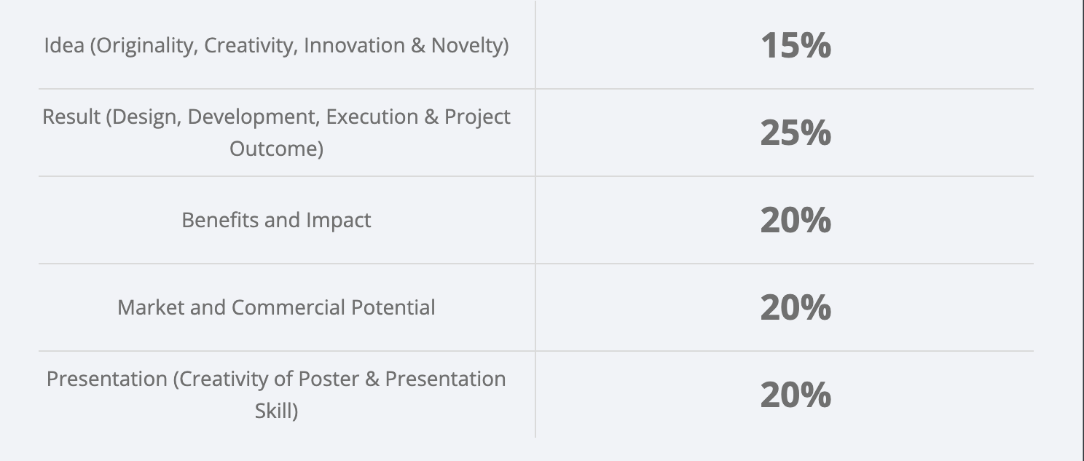Click the word "Outcome)" in the Result row
Image resolution: width=1084 pixels, height=461 pixels.
(x=276, y=149)
